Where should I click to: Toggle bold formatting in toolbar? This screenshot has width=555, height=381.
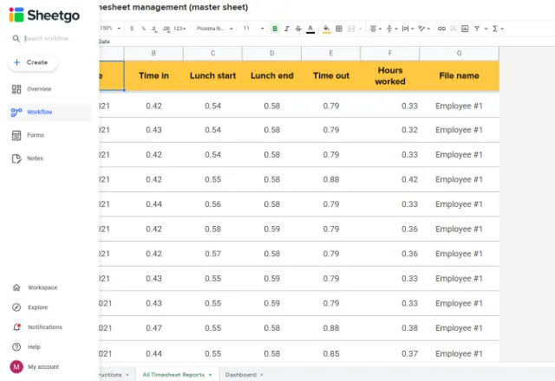point(275,29)
